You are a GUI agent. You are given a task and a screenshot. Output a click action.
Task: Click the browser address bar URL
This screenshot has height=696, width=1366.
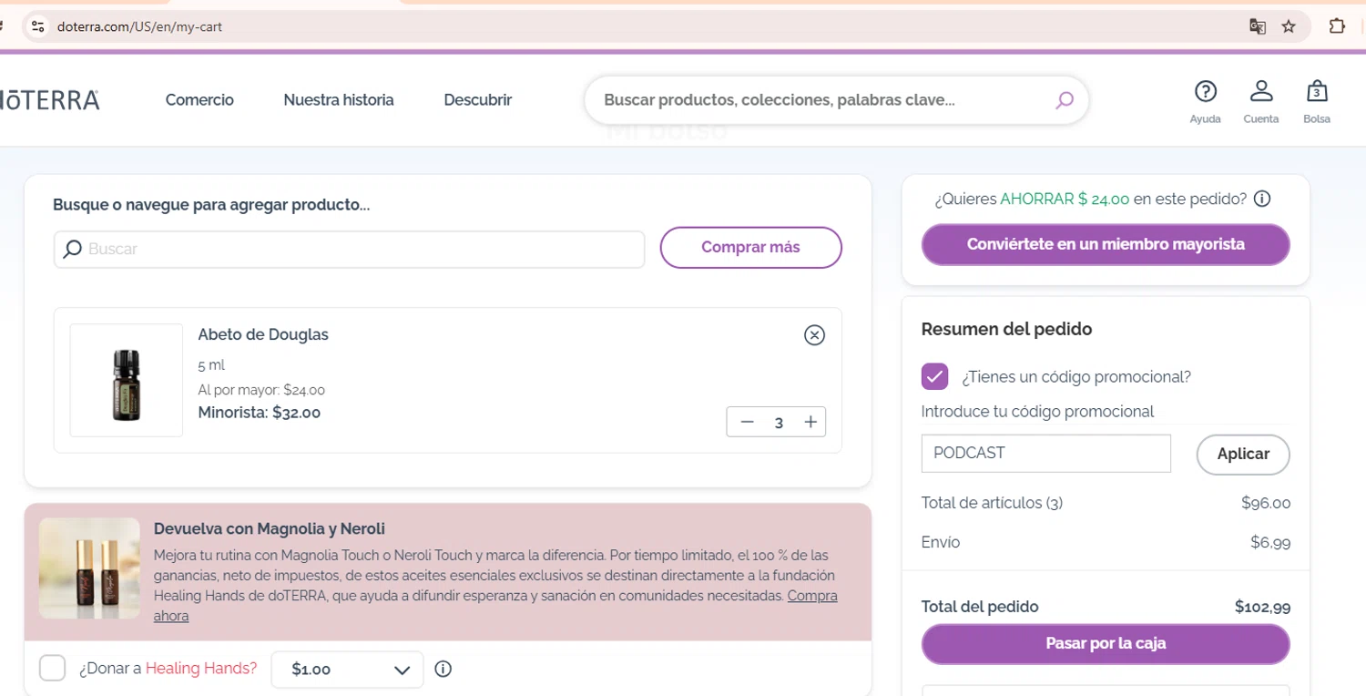[139, 26]
